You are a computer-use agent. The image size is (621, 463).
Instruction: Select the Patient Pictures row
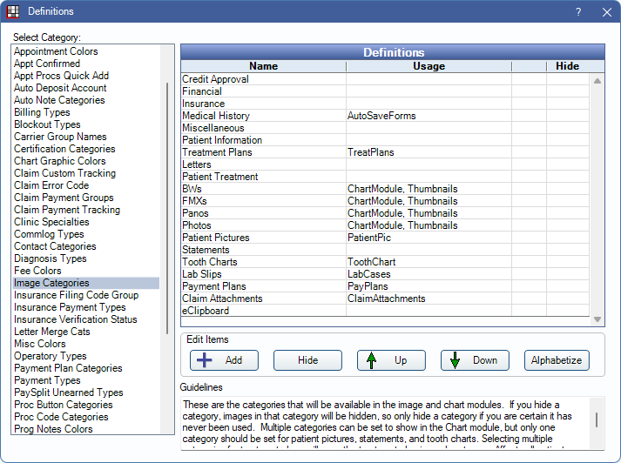(216, 238)
